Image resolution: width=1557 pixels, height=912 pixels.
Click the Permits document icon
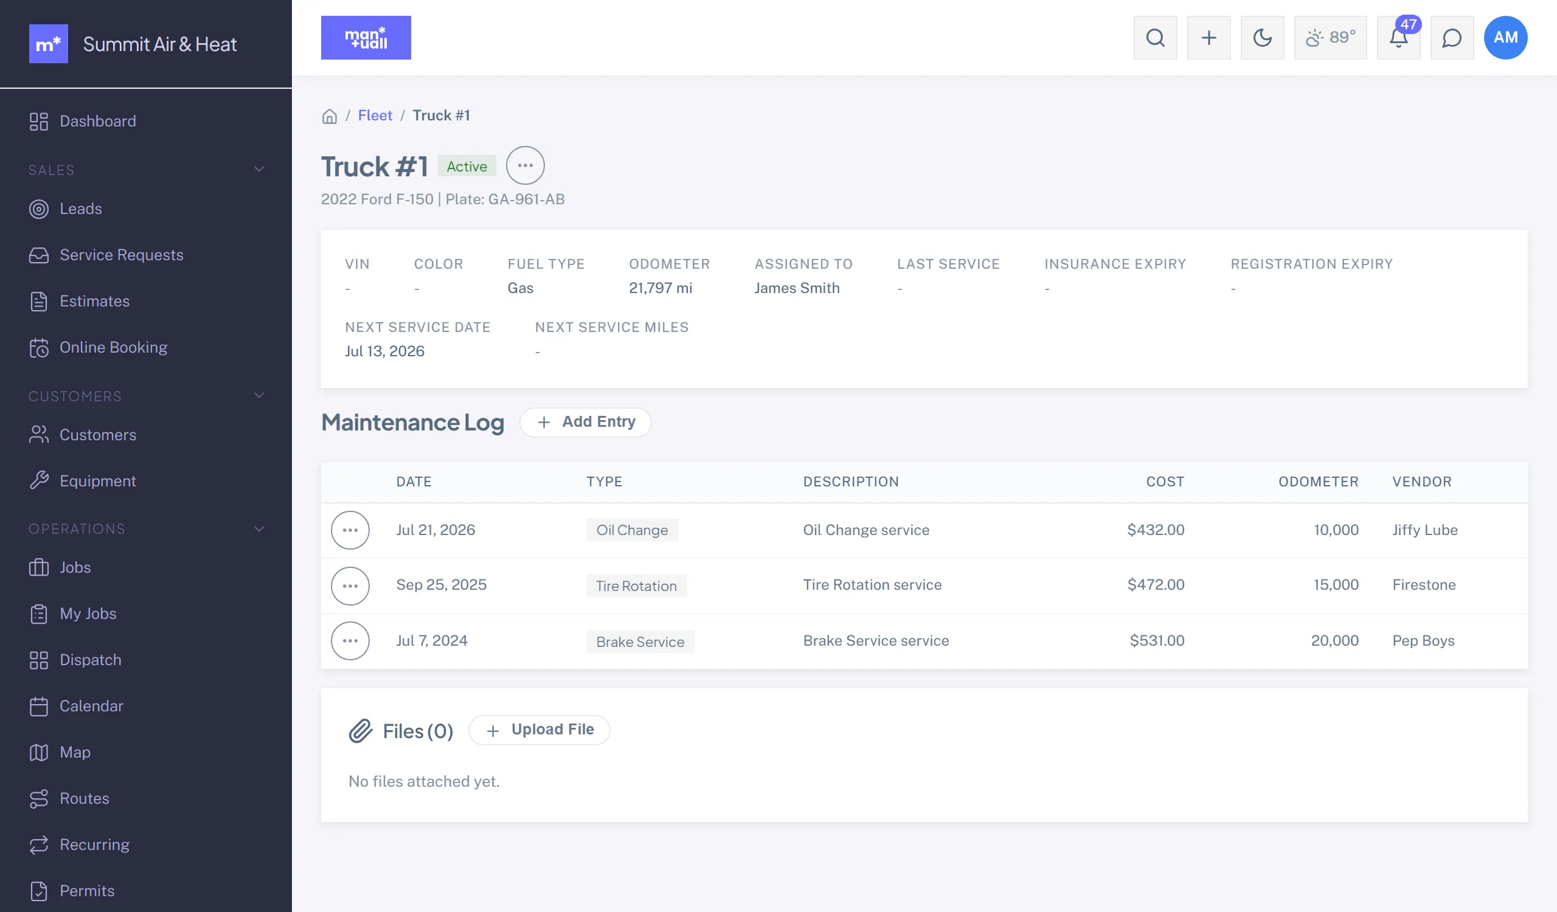coord(39,891)
